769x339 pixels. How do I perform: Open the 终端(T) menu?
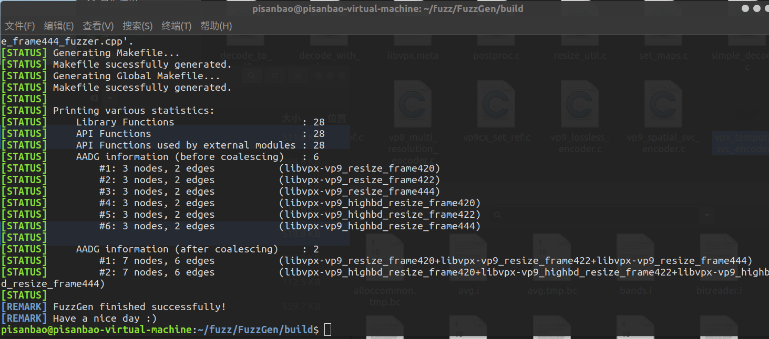point(177,26)
